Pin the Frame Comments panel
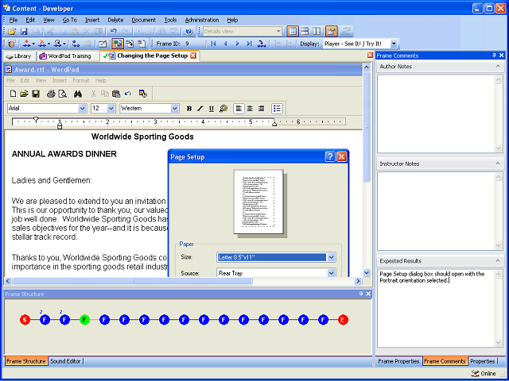 tap(495, 56)
